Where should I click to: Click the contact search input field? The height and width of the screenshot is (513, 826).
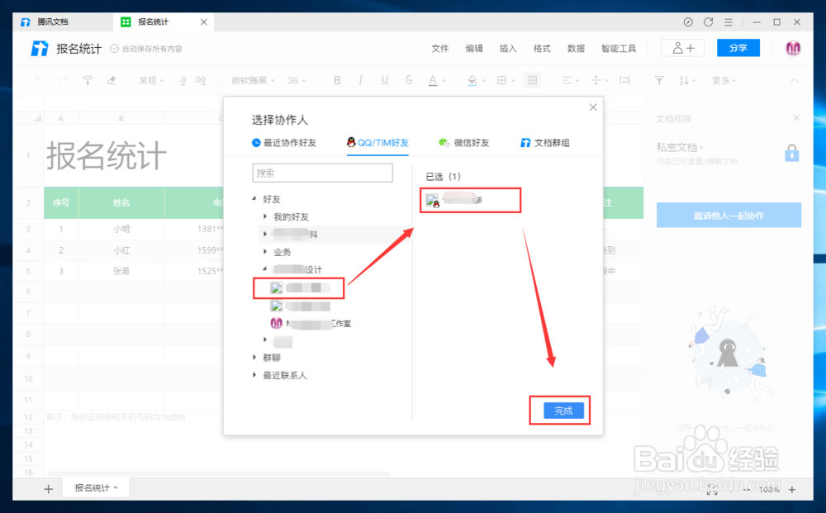click(322, 173)
